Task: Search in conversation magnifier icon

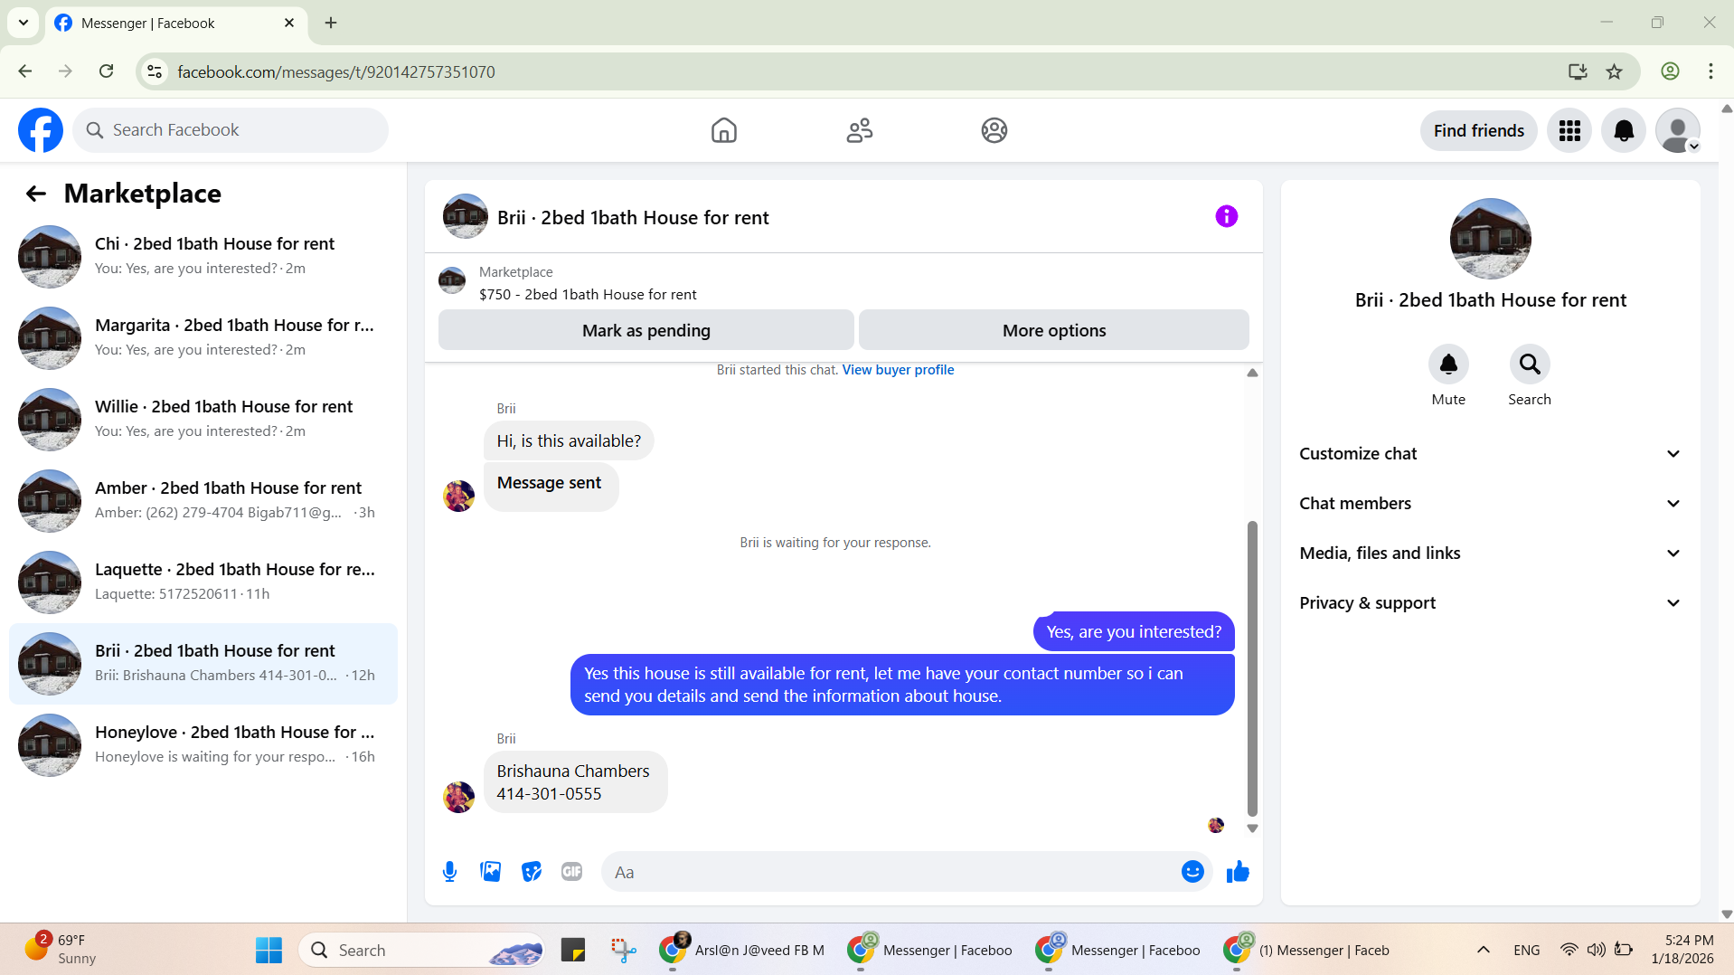Action: pyautogui.click(x=1530, y=364)
